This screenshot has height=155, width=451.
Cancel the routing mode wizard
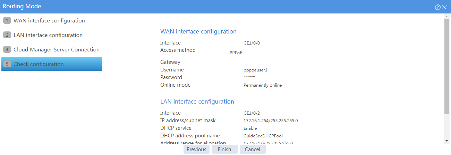click(253, 149)
